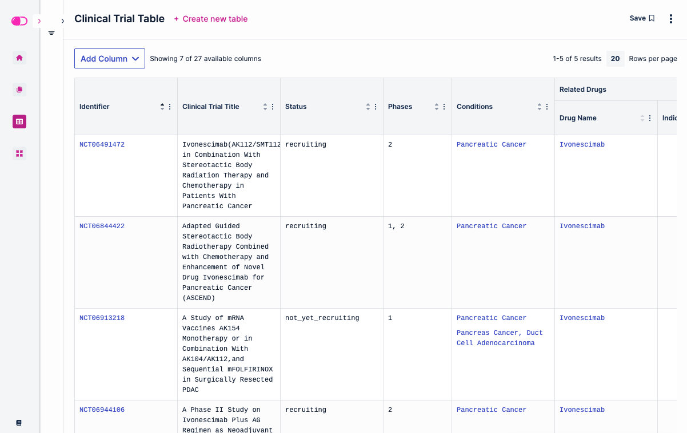
Task: Expand the filter panel dark chevron
Action: click(x=62, y=21)
